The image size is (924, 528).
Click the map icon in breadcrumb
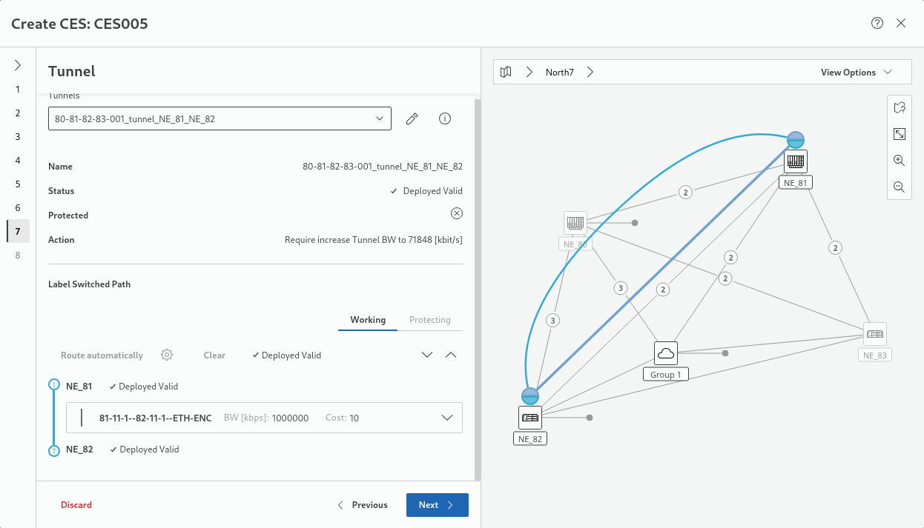(x=506, y=73)
